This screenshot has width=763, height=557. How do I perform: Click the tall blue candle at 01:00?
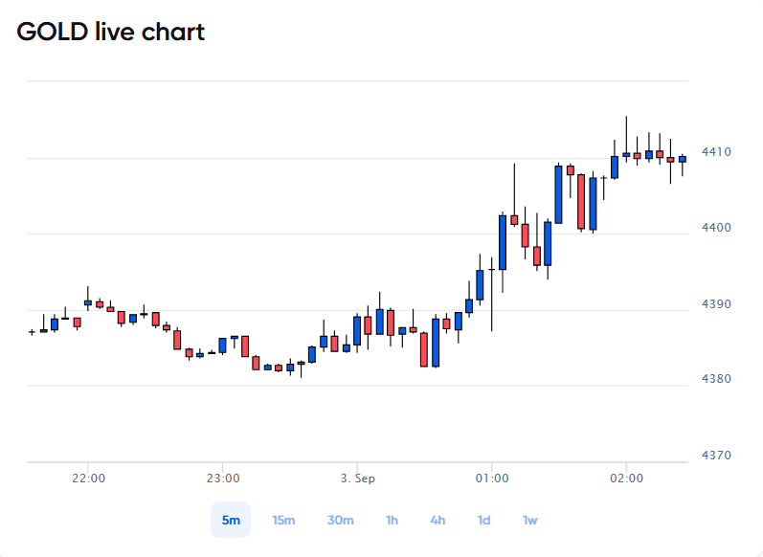pyautogui.click(x=503, y=242)
